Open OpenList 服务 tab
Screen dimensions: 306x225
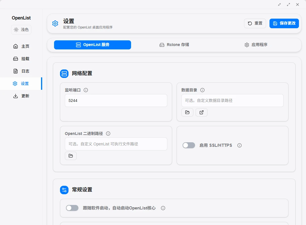pyautogui.click(x=93, y=45)
